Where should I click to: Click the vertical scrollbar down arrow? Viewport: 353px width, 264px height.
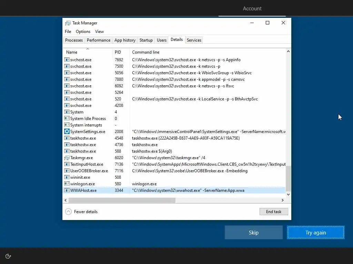tap(288, 195)
